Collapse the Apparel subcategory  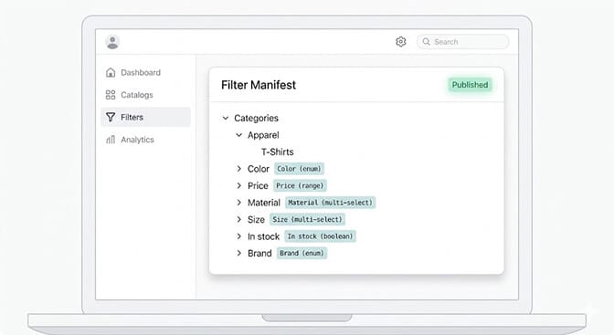click(238, 135)
